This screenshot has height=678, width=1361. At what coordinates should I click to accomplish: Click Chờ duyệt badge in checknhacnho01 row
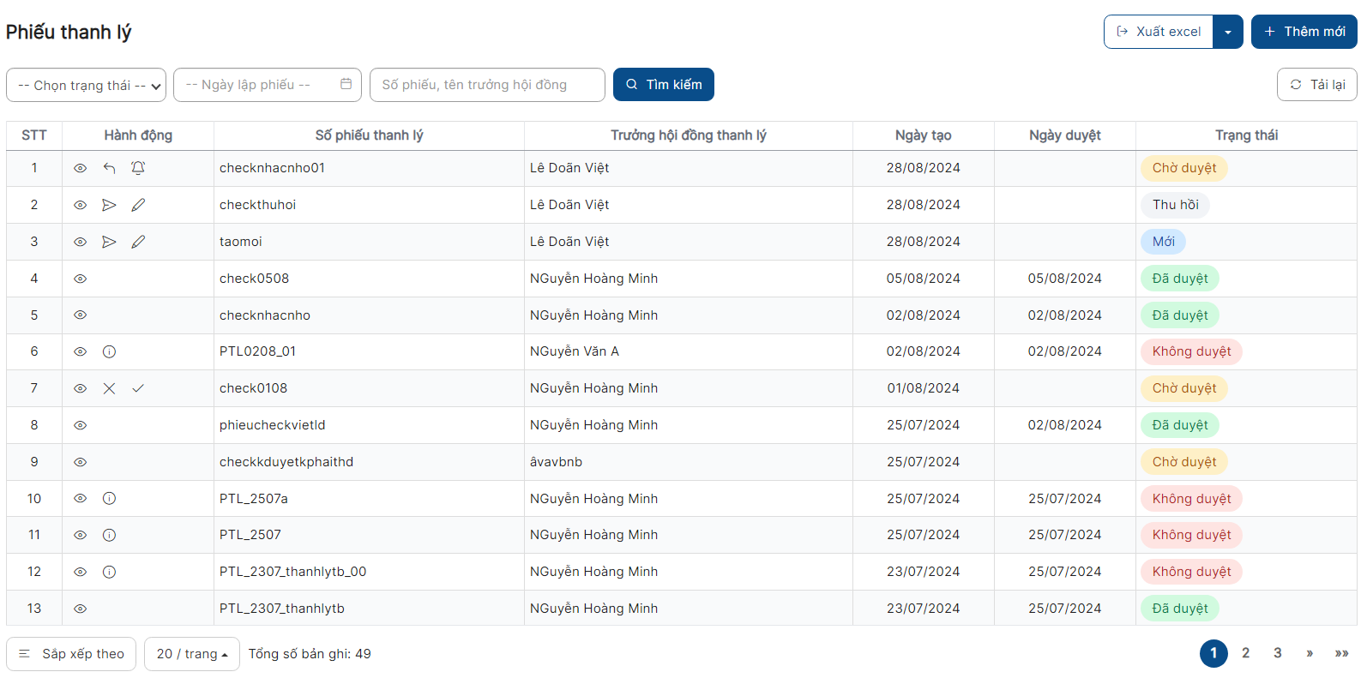click(x=1184, y=168)
